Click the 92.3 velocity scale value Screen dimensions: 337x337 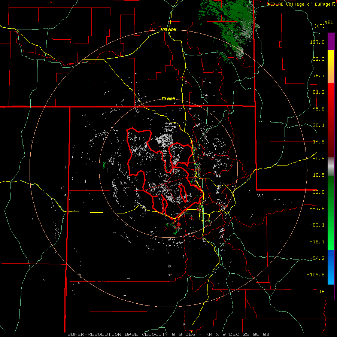click(319, 59)
